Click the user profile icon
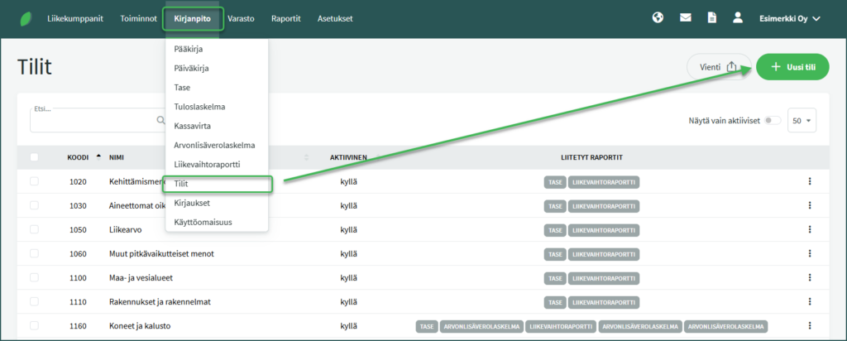Screen dimensions: 847x341 pos(739,17)
